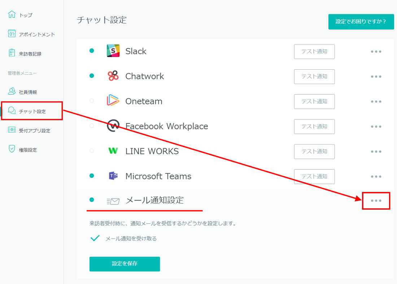Click the Facebook Workplace logo icon
Image resolution: width=397 pixels, height=284 pixels.
[113, 126]
